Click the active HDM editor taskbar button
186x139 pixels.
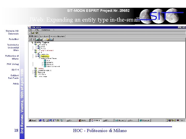coord(96,120)
